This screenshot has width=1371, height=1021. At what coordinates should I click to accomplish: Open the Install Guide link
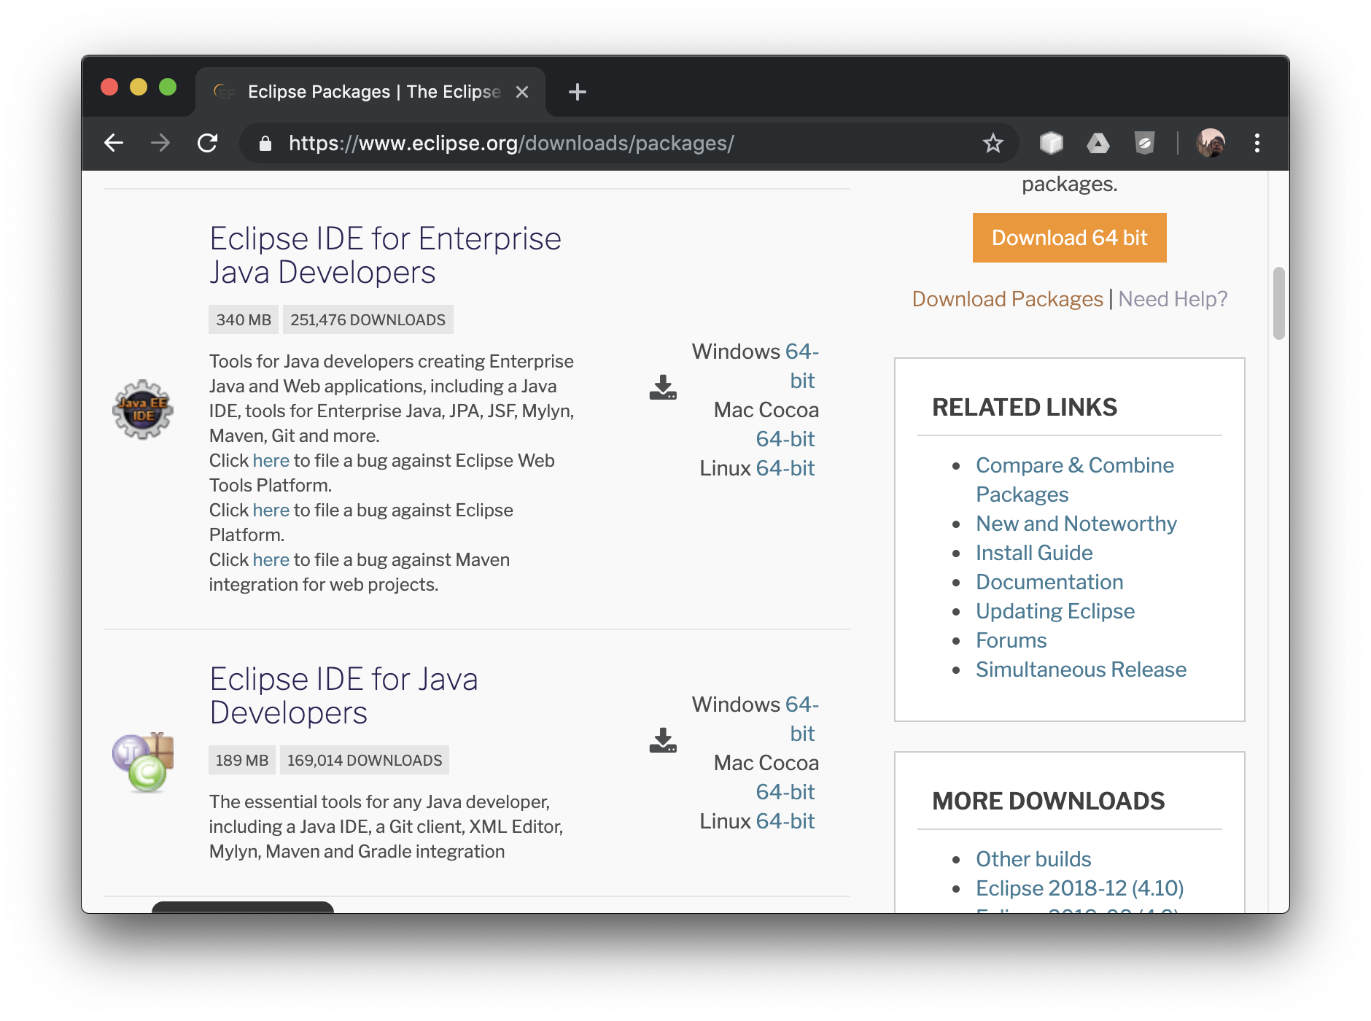point(1033,553)
